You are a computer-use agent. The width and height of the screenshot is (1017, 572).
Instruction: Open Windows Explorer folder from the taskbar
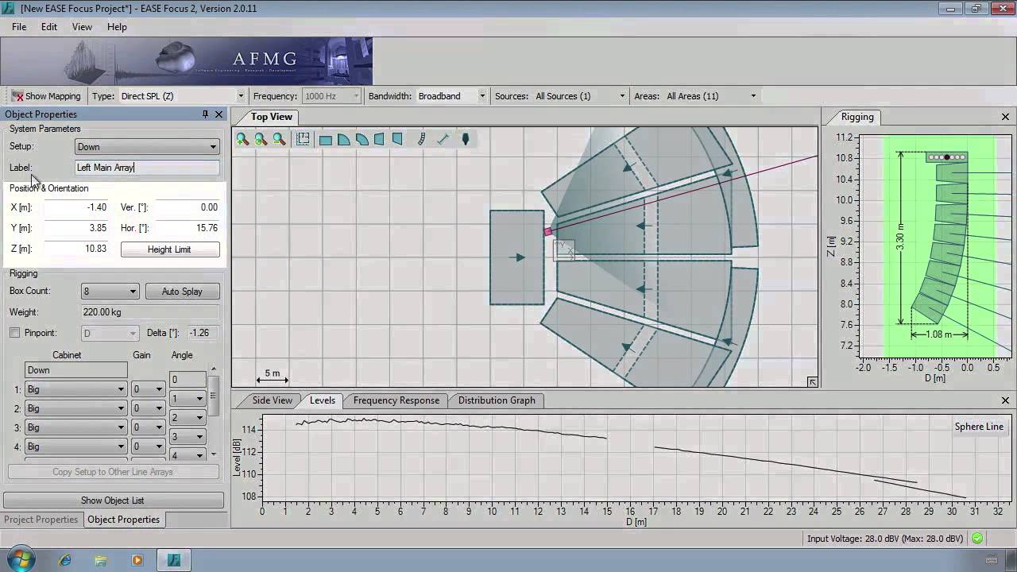tap(101, 560)
